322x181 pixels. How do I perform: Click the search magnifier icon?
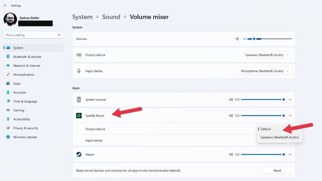pos(59,35)
